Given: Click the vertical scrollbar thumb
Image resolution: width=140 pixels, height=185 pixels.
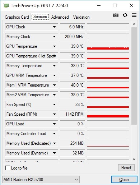Looking at the screenshot, I should 134,76.
